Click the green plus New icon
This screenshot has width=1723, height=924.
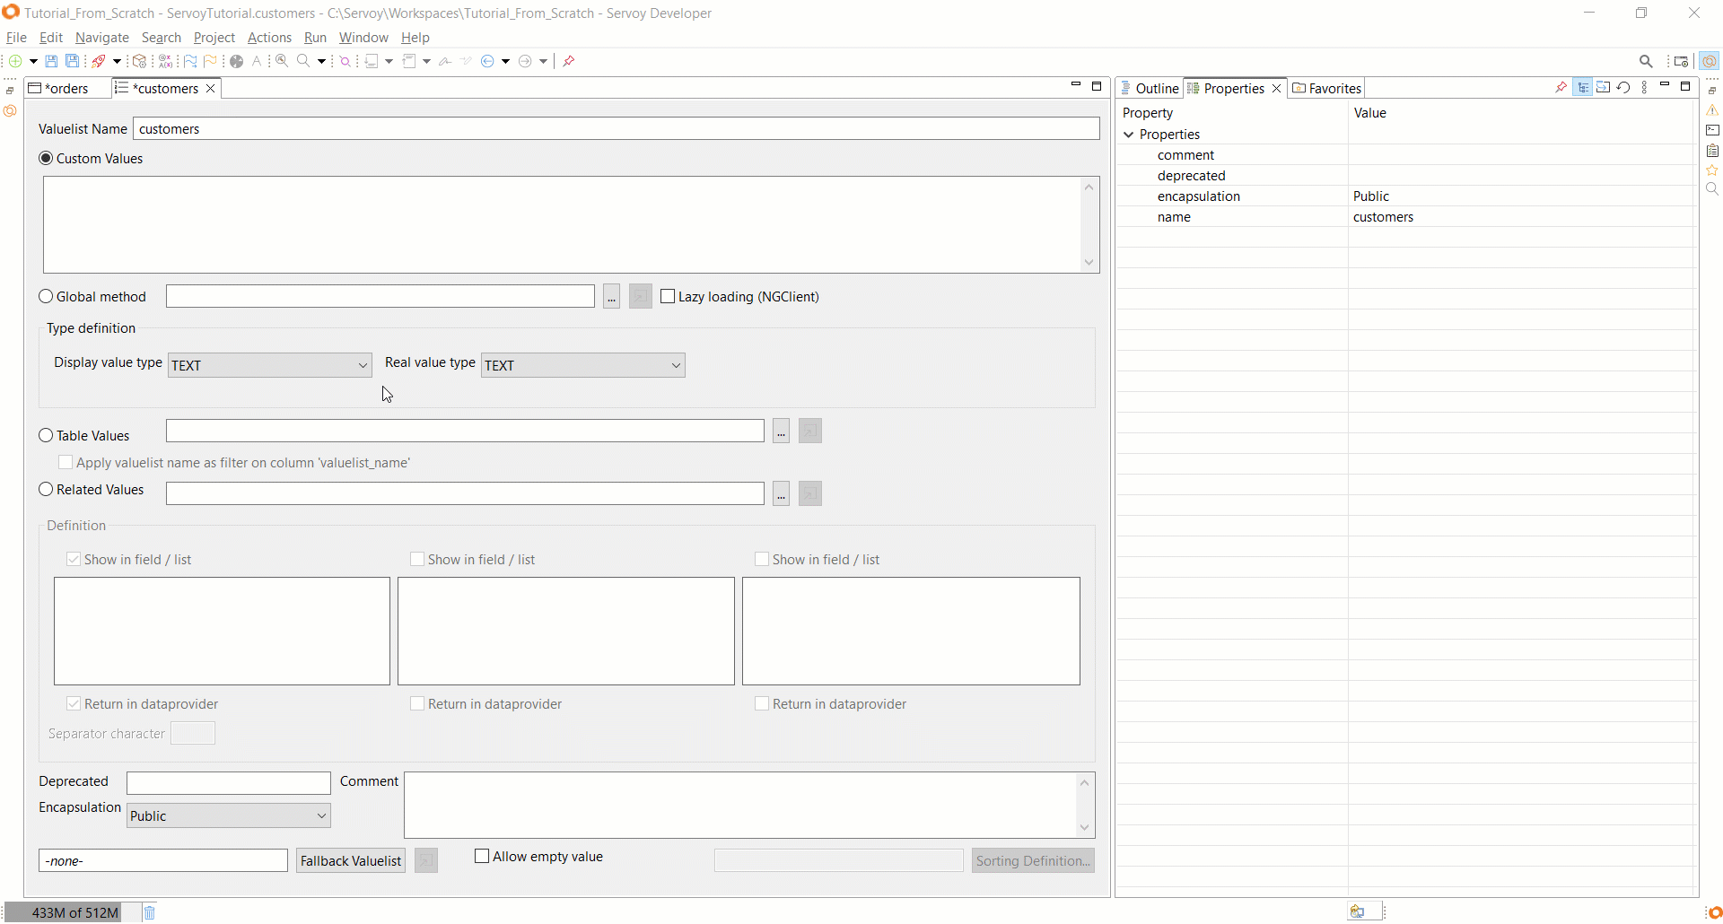15,61
